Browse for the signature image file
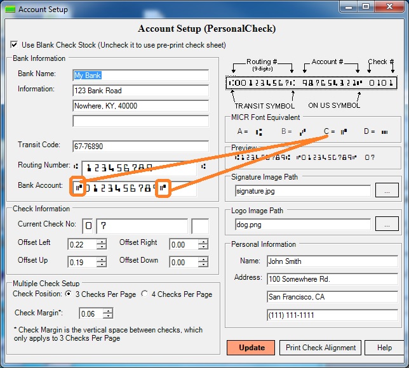Image resolution: width=409 pixels, height=368 pixels. pyautogui.click(x=387, y=190)
